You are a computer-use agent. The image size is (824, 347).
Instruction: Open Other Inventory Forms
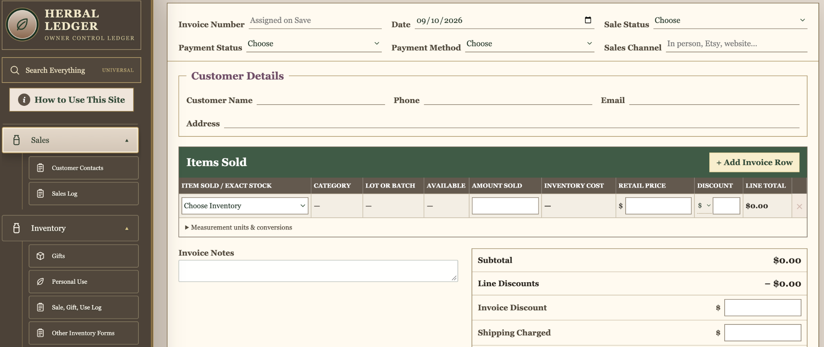[84, 333]
